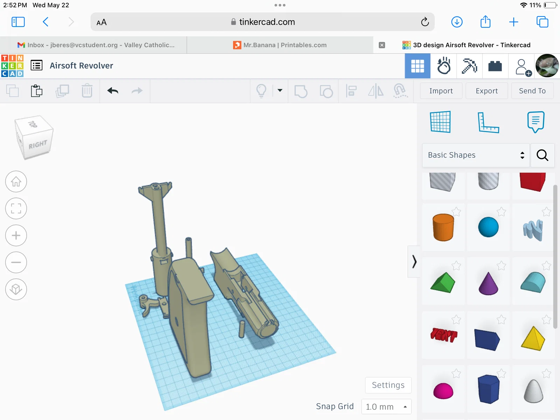The height and width of the screenshot is (420, 560).
Task: Pick the teal Round Roof shape
Action: pos(533,282)
